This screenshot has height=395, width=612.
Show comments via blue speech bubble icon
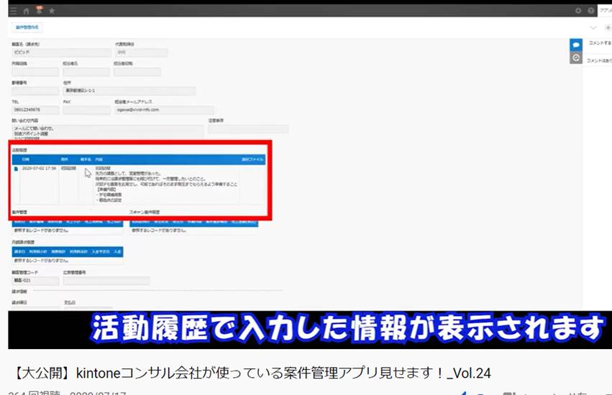[576, 45]
